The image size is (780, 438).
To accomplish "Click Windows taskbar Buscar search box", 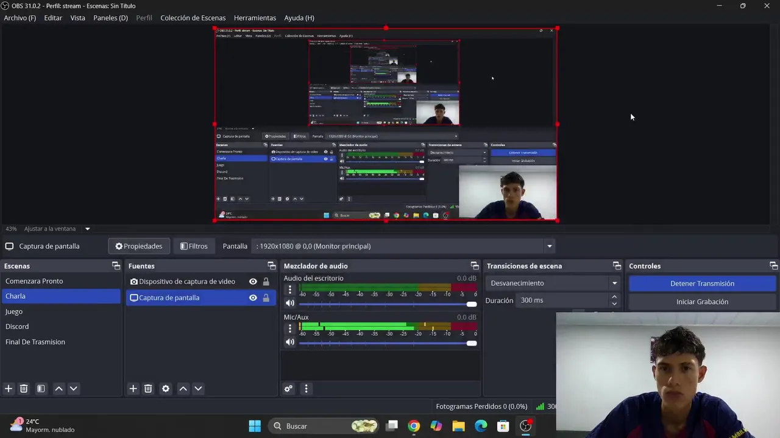I will 324,426.
